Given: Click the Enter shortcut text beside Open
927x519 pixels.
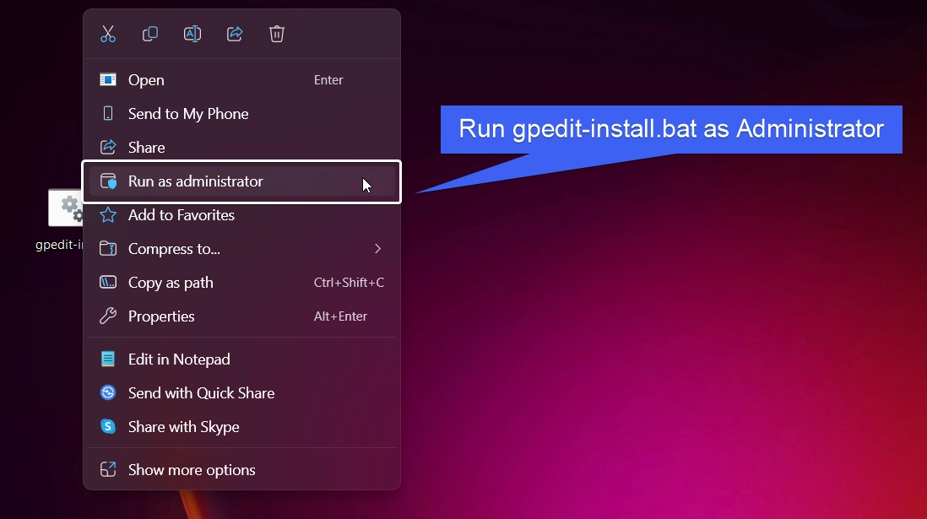Looking at the screenshot, I should [x=328, y=80].
